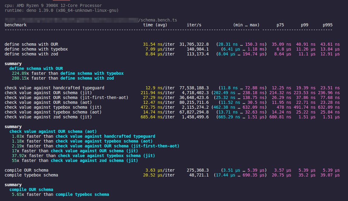Click the '55x faster than' summary line
The width and height of the screenshot is (348, 201).
(x=75, y=161)
